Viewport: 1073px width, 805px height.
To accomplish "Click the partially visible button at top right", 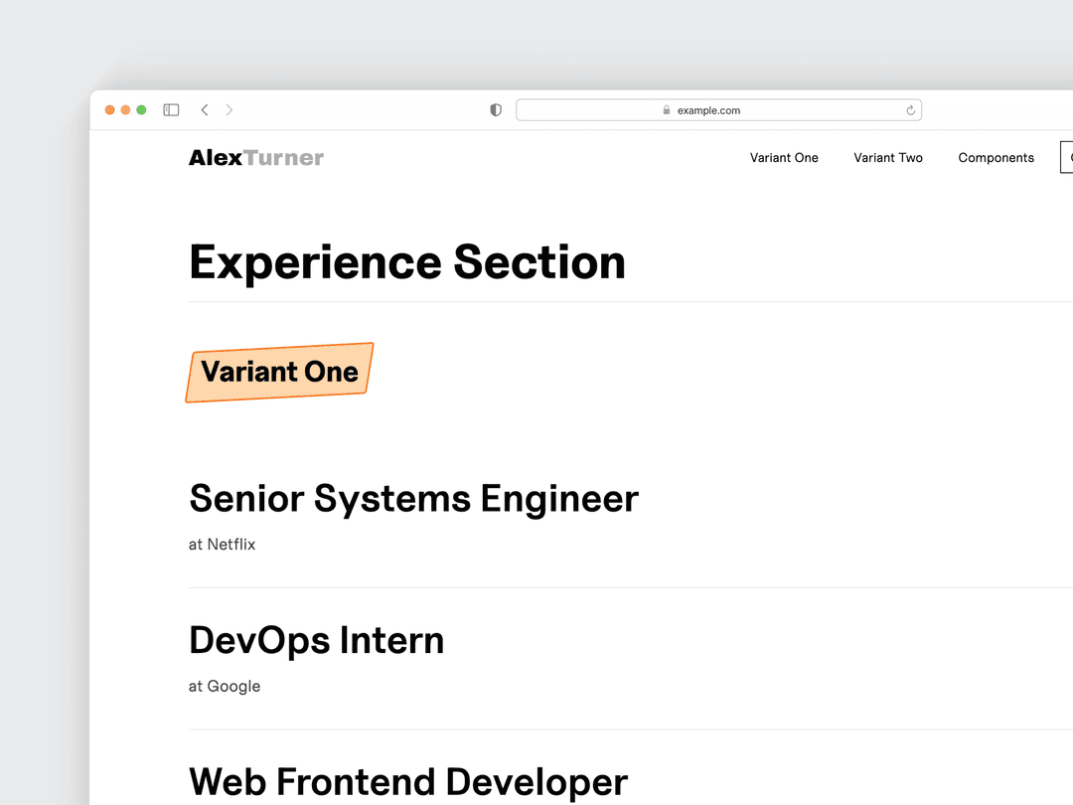I will pyautogui.click(x=1068, y=157).
